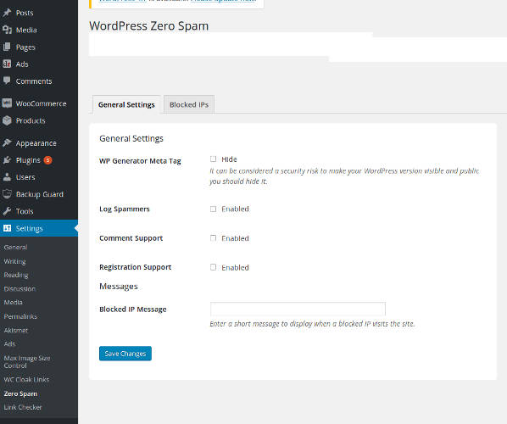Image resolution: width=507 pixels, height=424 pixels.
Task: Open the WC Cloak Links settings
Action: (26, 380)
